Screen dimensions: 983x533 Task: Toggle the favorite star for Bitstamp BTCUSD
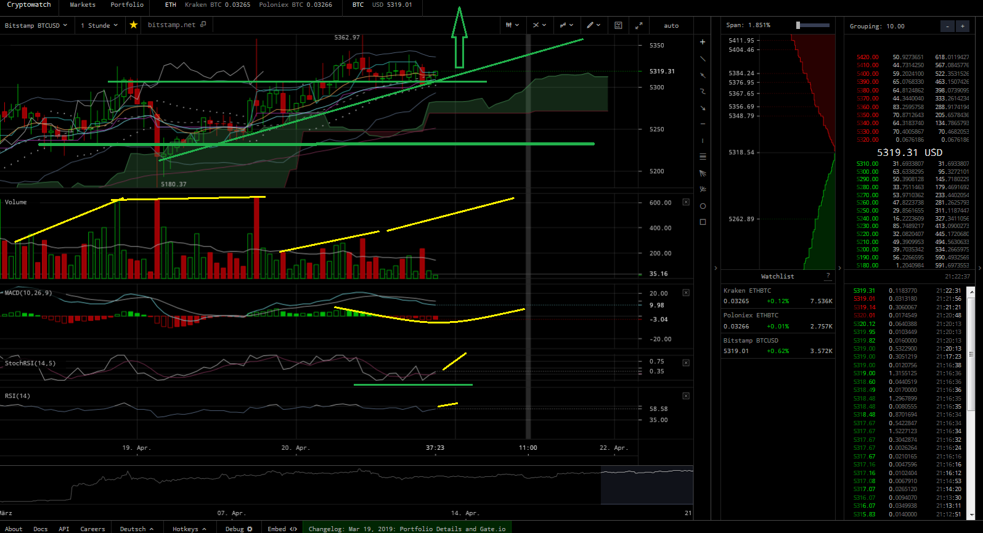(x=133, y=25)
